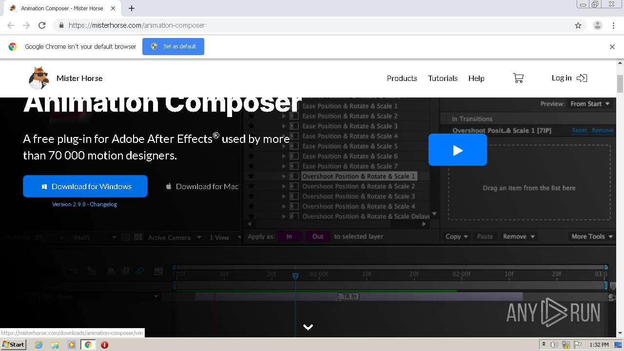The width and height of the screenshot is (624, 351).
Task: Click the Mister Horse site name
Action: tap(79, 78)
